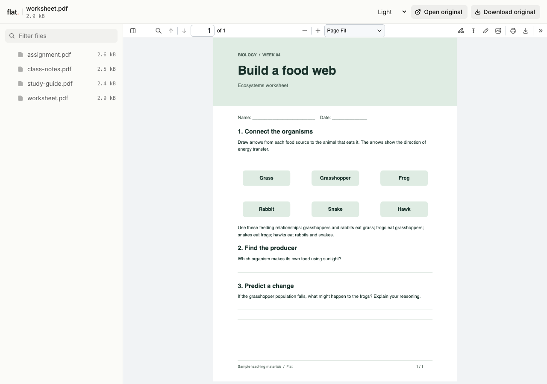Zoom out with minus icon

(305, 31)
